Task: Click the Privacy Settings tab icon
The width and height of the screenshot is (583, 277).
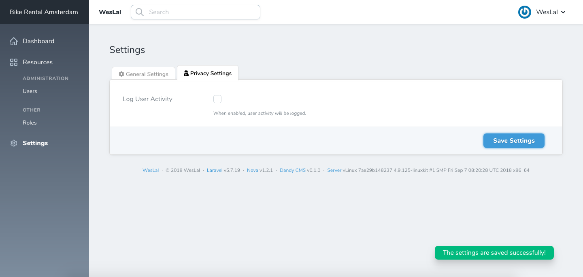Action: pyautogui.click(x=186, y=73)
